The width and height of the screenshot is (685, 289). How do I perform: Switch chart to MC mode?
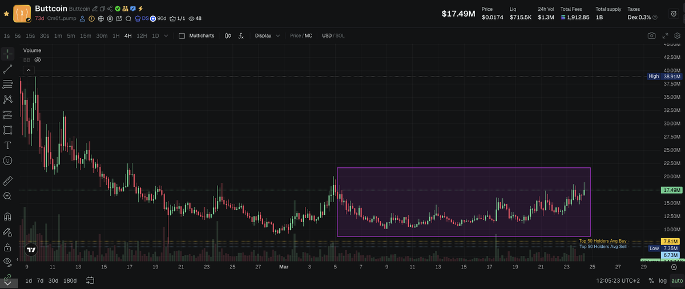pos(309,35)
